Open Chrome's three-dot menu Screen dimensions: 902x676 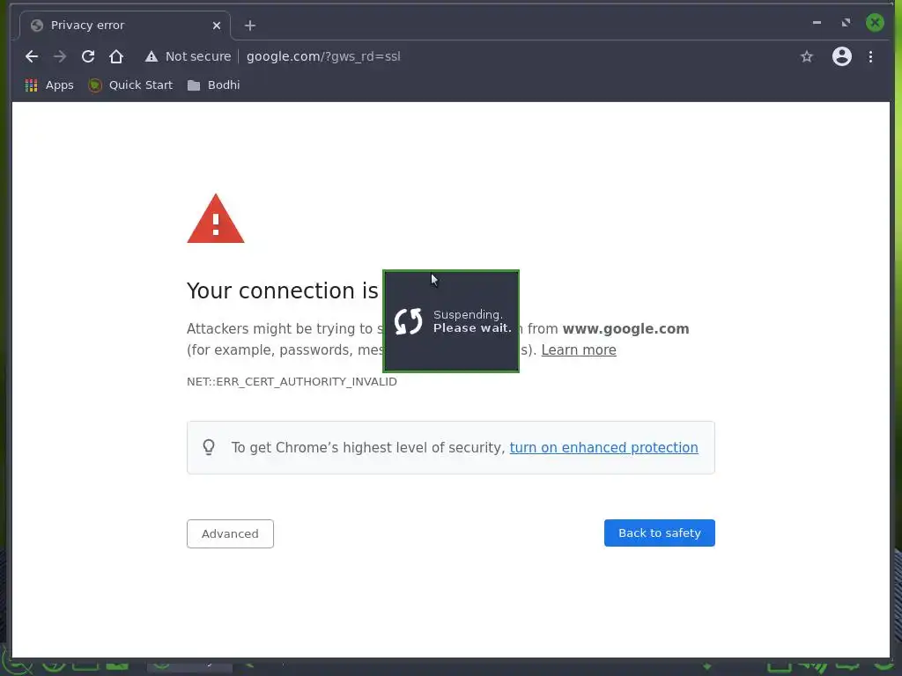[870, 56]
